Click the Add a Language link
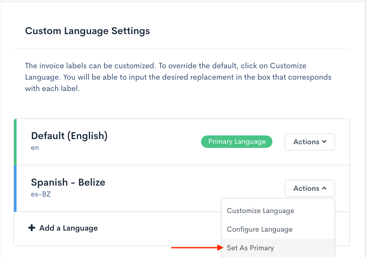This screenshot has width=366, height=258. [68, 228]
